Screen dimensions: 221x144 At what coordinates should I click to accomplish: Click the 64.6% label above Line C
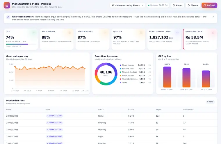coord(206,64)
